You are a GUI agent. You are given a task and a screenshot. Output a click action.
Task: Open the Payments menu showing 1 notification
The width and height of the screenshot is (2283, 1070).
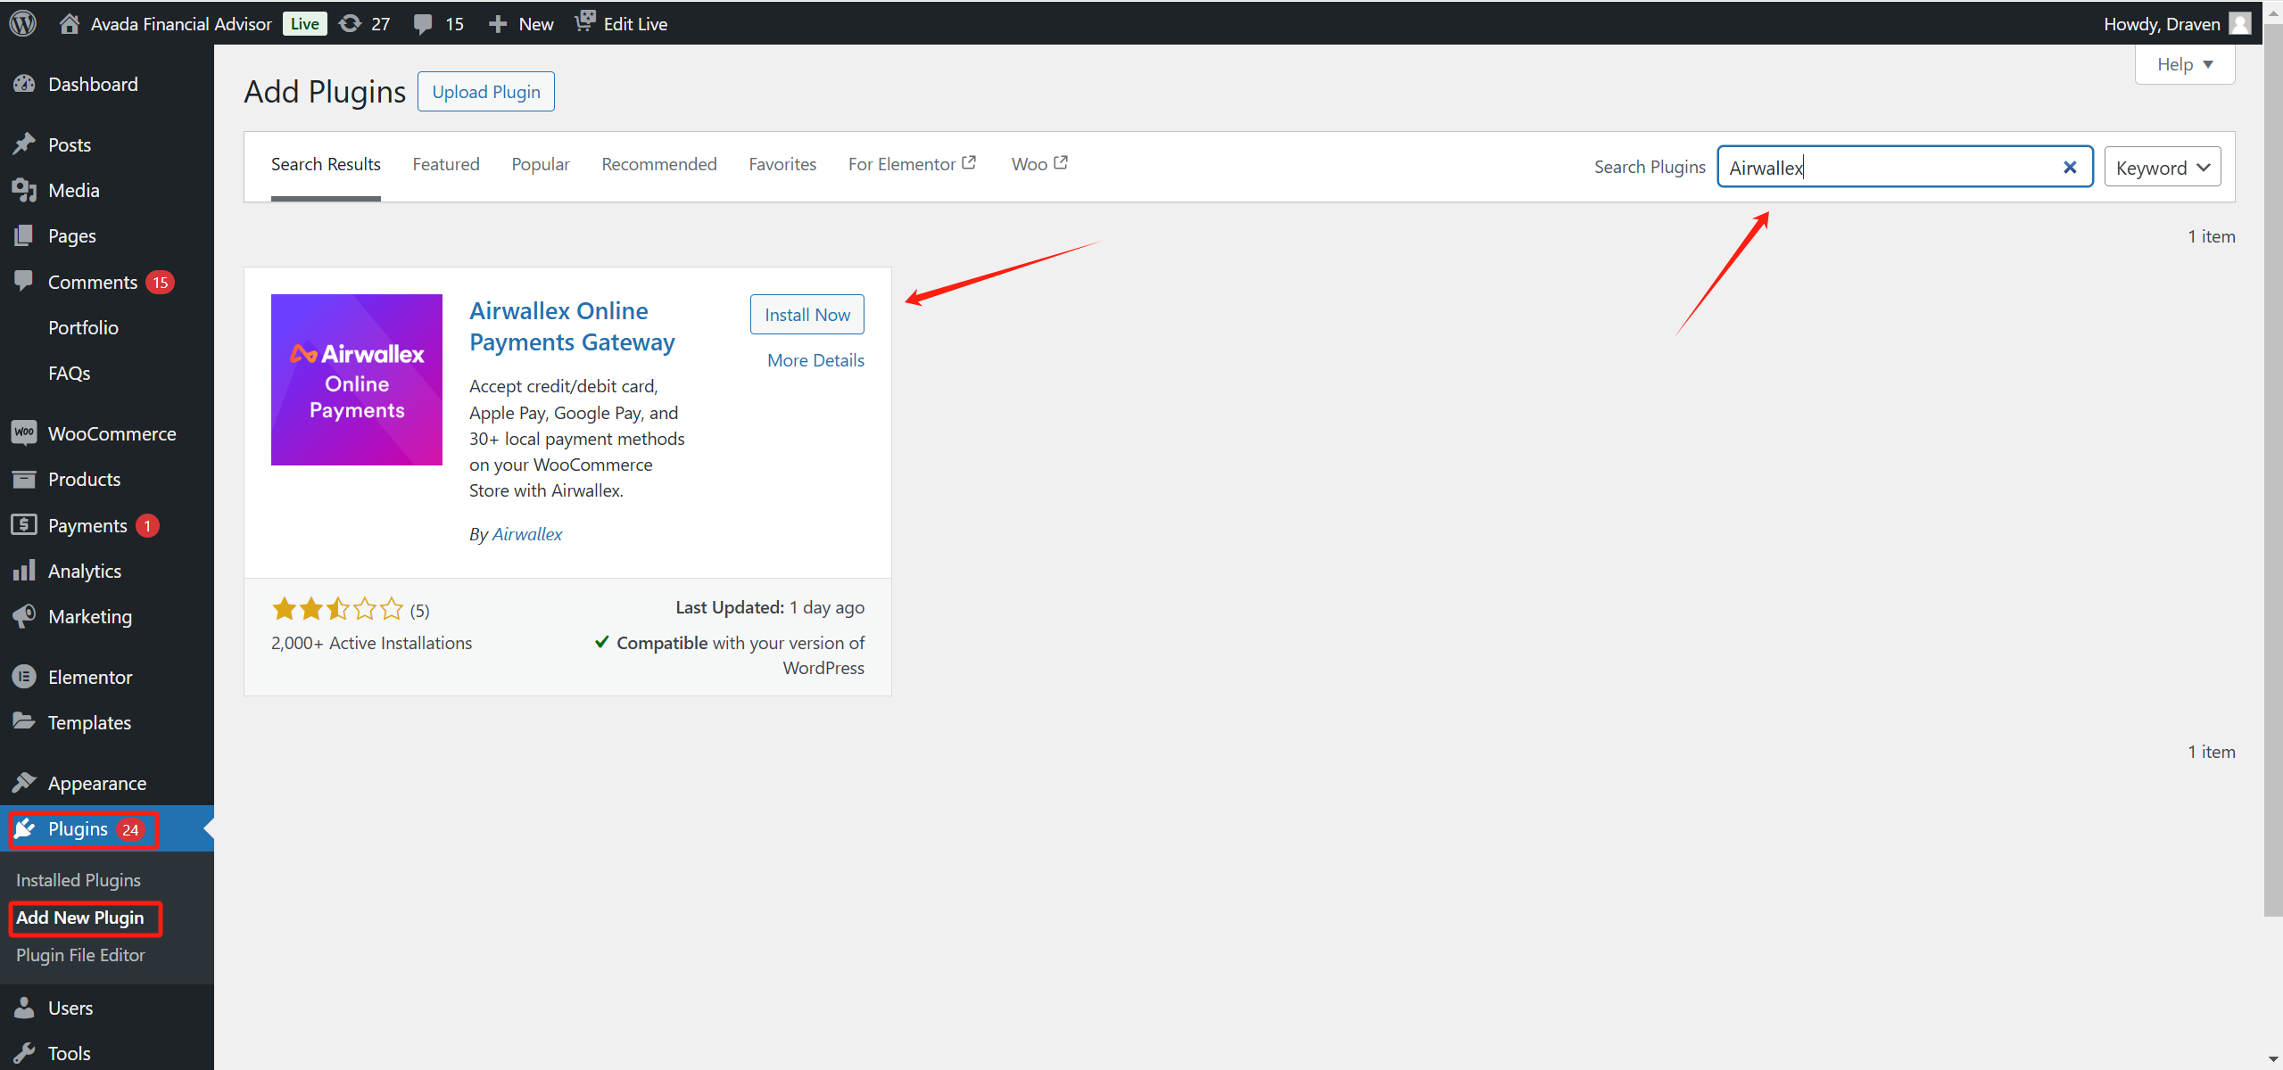(86, 525)
